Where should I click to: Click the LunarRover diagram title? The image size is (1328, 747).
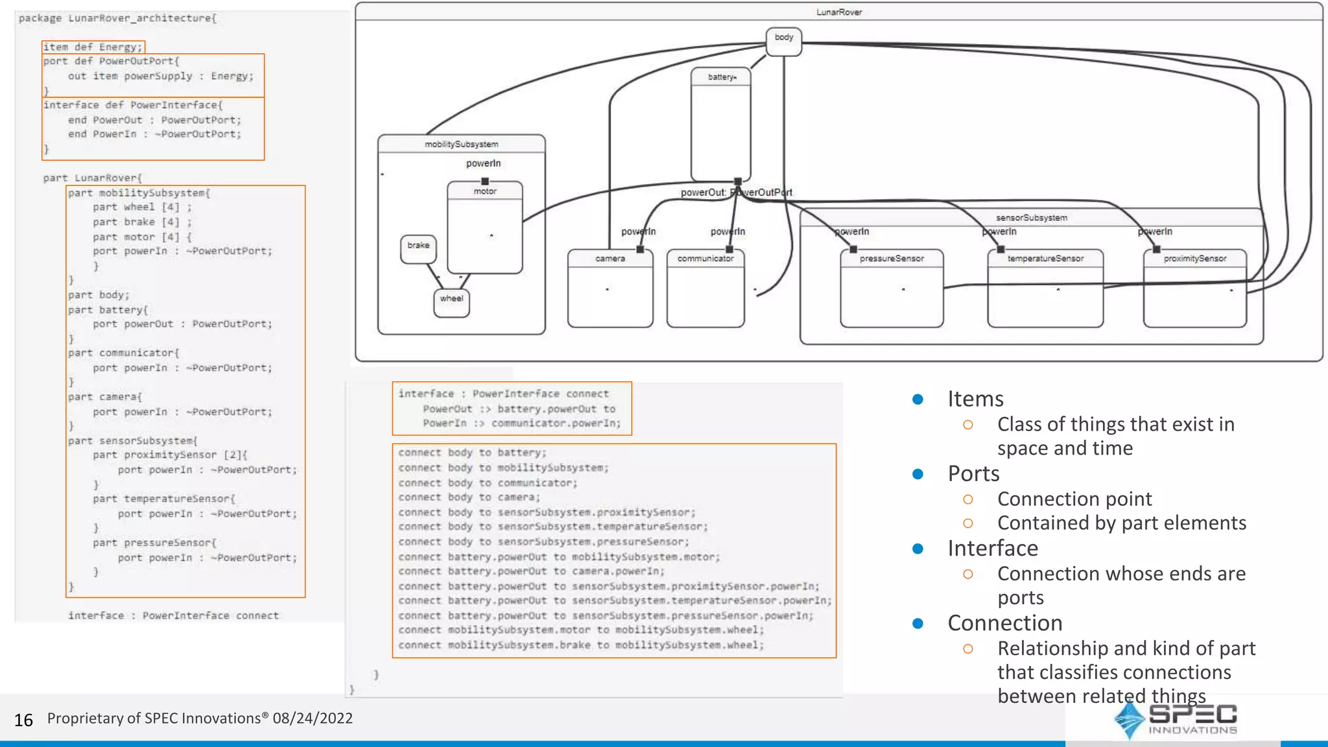click(838, 12)
